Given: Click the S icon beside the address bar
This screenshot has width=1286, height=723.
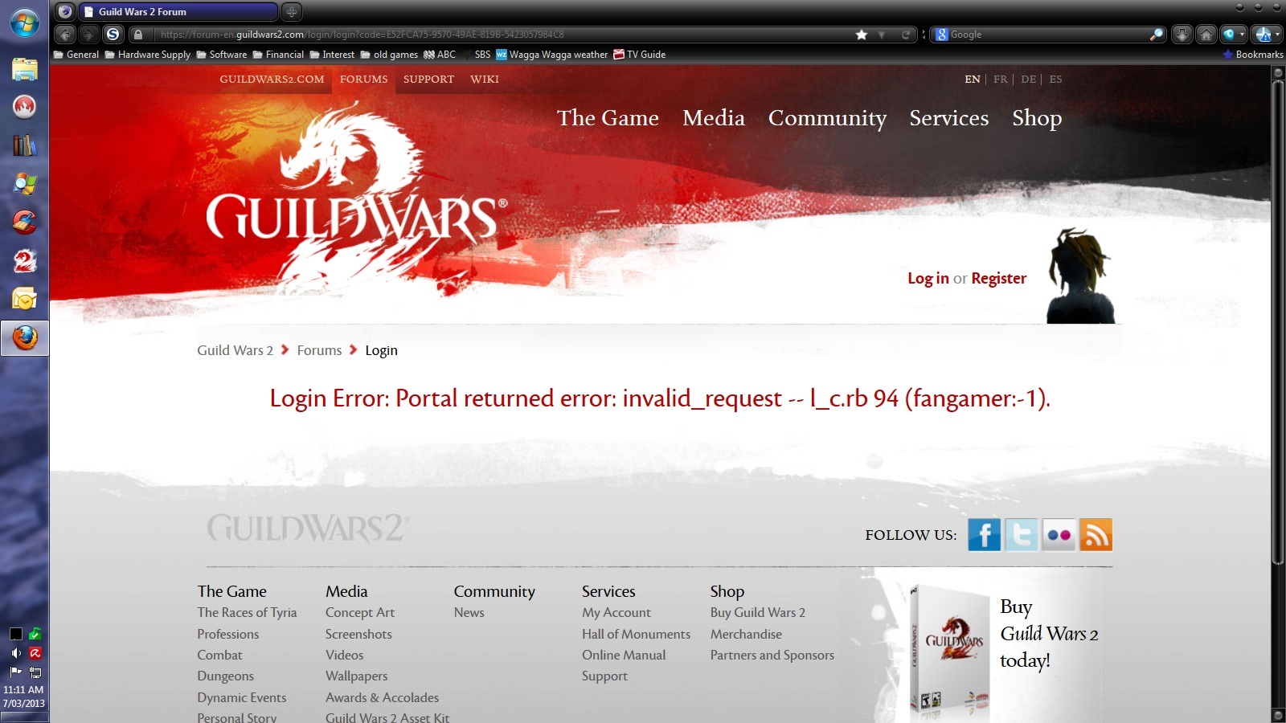Looking at the screenshot, I should tap(113, 35).
